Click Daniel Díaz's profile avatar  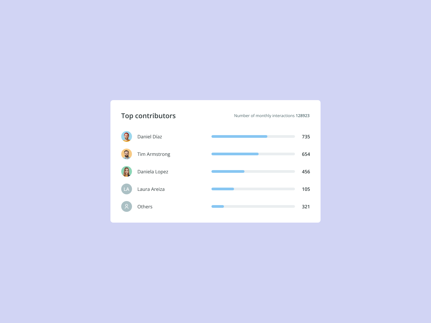click(127, 136)
